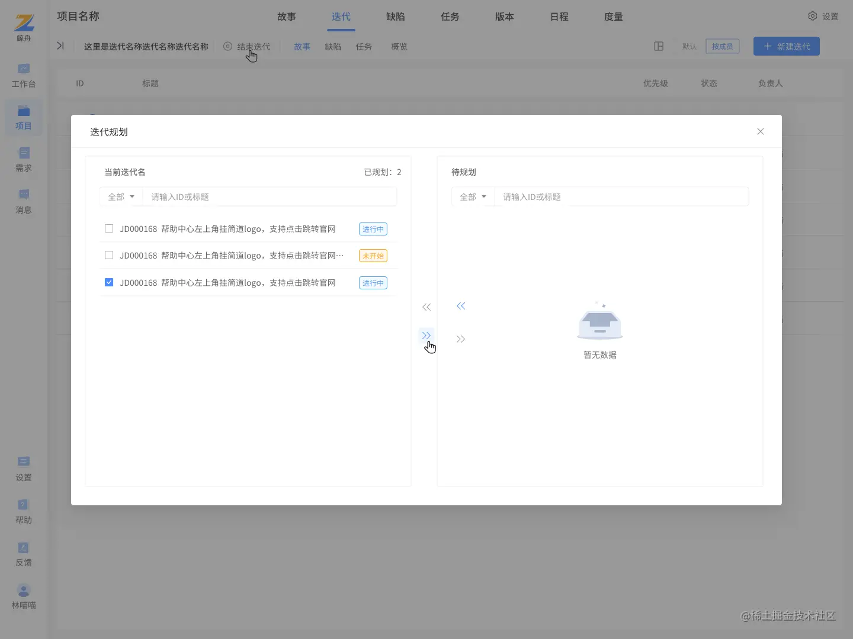Click the board layout icon near 默认
The image size is (853, 639).
(659, 46)
